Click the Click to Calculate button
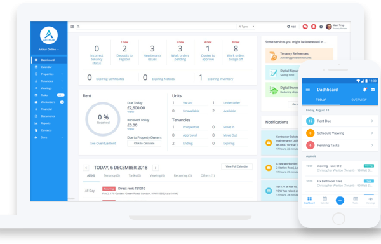This screenshot has width=381, height=244. tap(144, 144)
